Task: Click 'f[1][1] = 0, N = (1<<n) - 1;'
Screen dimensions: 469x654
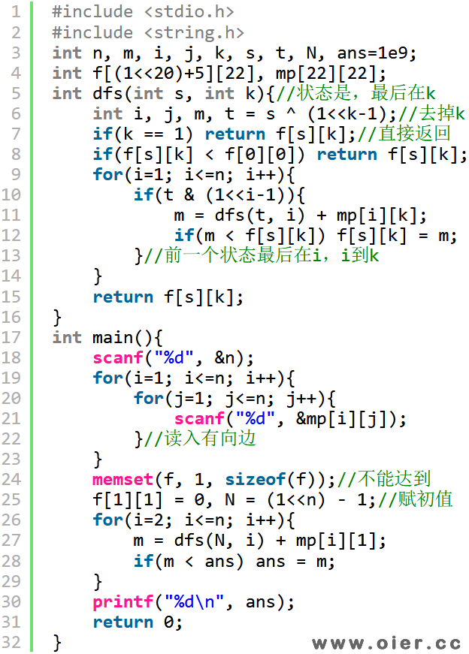Action: coord(234,499)
